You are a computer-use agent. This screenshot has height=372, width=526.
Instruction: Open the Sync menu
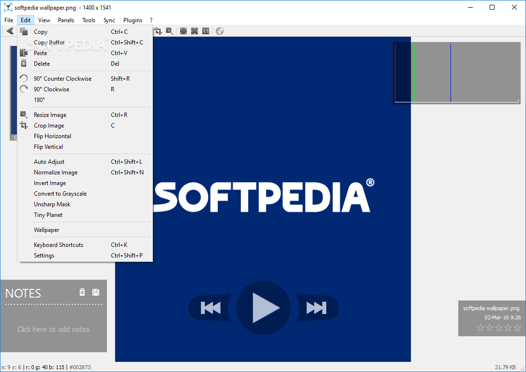(x=109, y=20)
